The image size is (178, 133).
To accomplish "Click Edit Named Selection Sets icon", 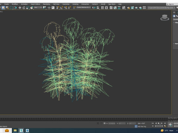I will coord(74,8).
